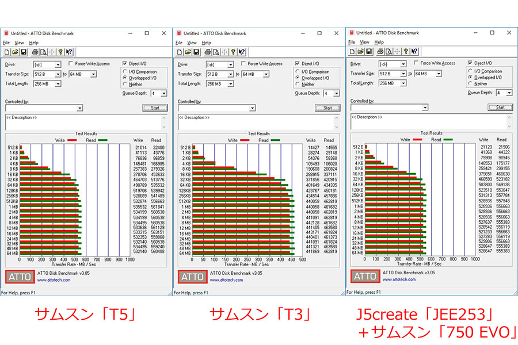Image resolution: width=518 pixels, height=345 pixels.
Task: Uncheck Direct I/O in the T3 window
Action: pos(298,63)
